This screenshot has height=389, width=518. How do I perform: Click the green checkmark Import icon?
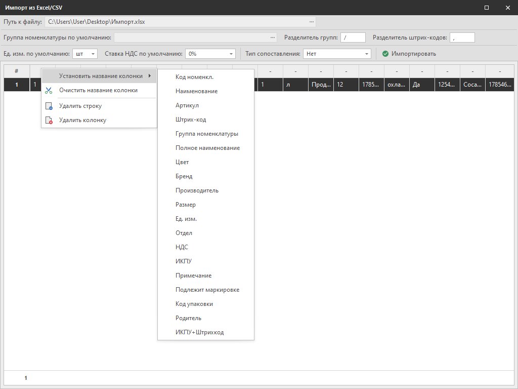click(385, 54)
